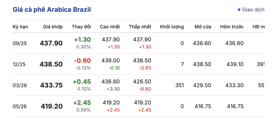The image size is (277, 128).
Task: Select the Thay đổi column header
Action: coord(81,27)
